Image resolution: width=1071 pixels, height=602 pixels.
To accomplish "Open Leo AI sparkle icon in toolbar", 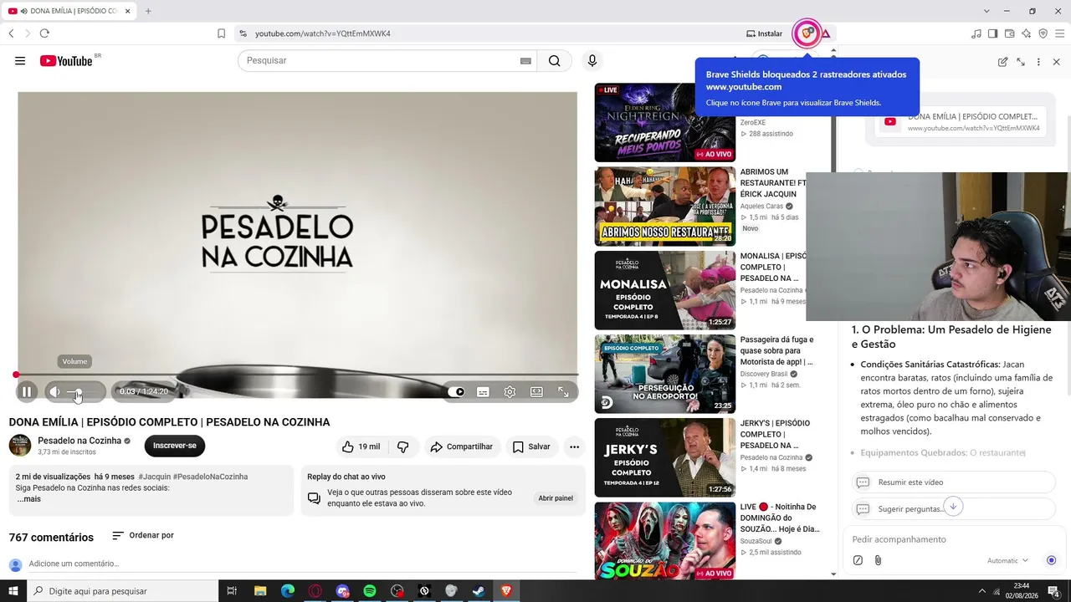I will 1026,33.
